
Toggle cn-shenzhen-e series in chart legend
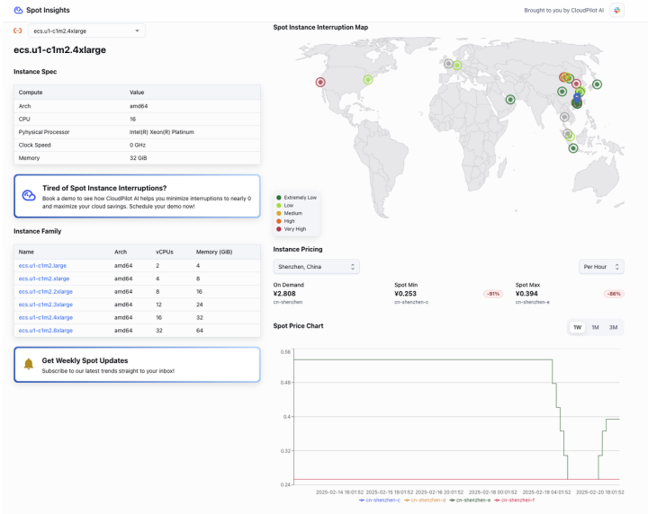(475, 500)
